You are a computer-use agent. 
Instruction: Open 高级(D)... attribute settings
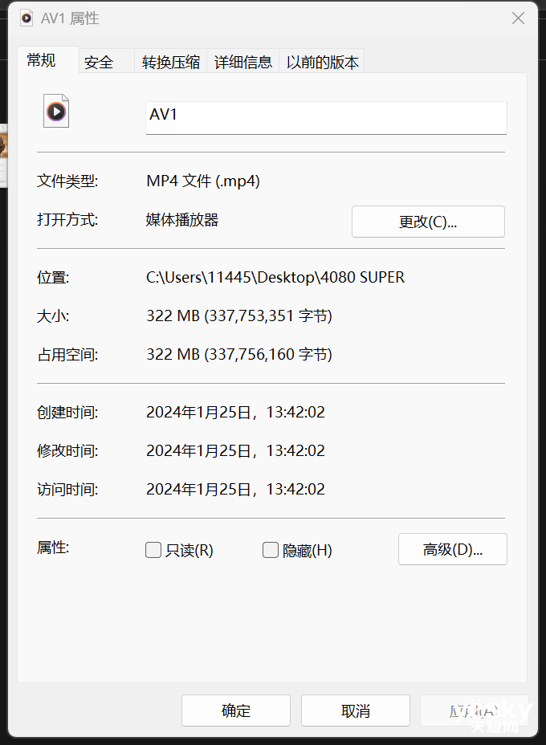coord(452,549)
